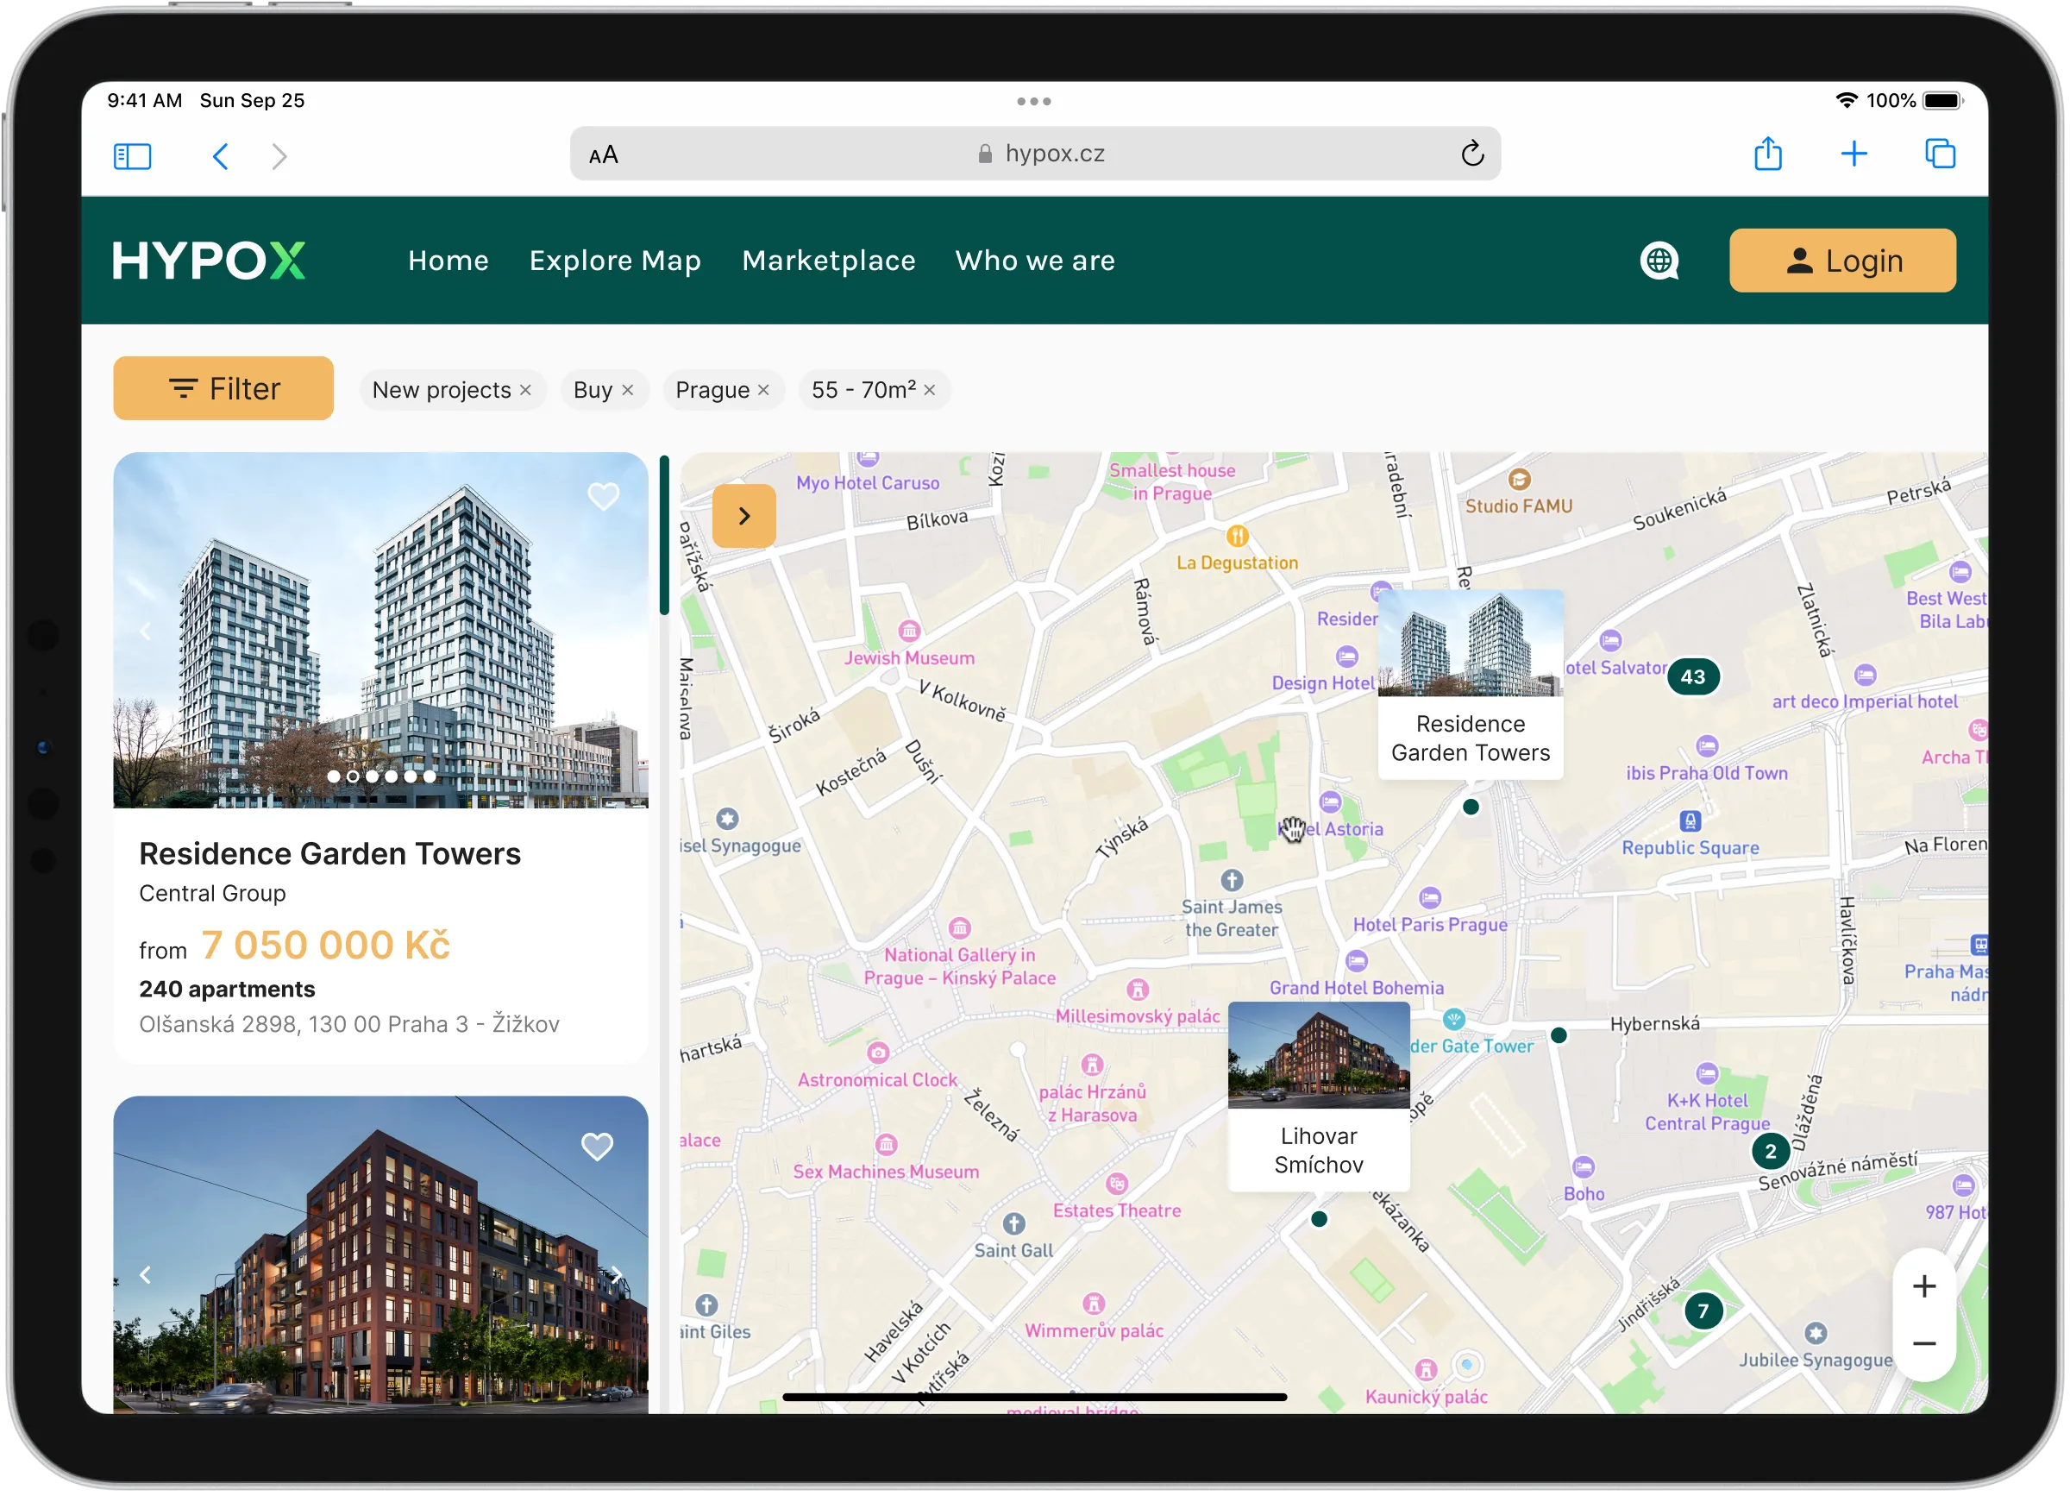
Task: Open the cluster marker labeled 7
Action: pyautogui.click(x=1705, y=1313)
